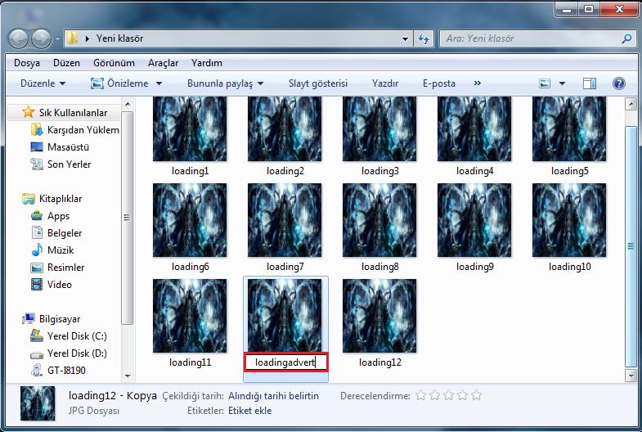The height and width of the screenshot is (432, 642).
Task: Click the E-posta toolbar button
Action: [439, 83]
